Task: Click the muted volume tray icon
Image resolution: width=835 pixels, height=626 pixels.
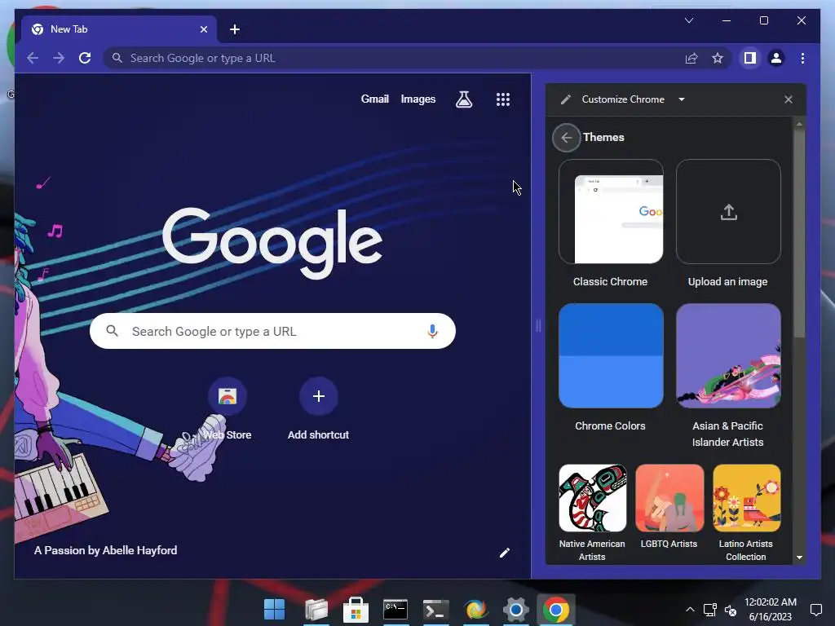Action: 731,610
